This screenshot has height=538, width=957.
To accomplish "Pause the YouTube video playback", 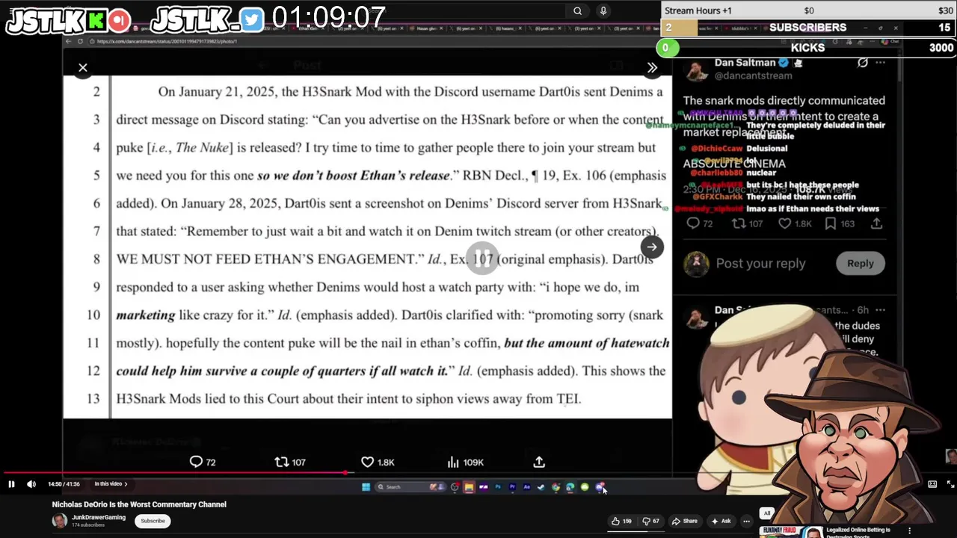I will pyautogui.click(x=11, y=484).
